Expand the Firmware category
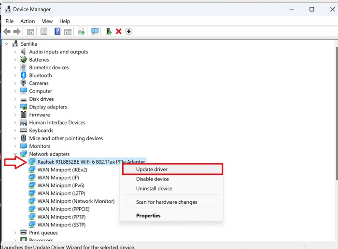The width and height of the screenshot is (338, 249). (x=15, y=115)
